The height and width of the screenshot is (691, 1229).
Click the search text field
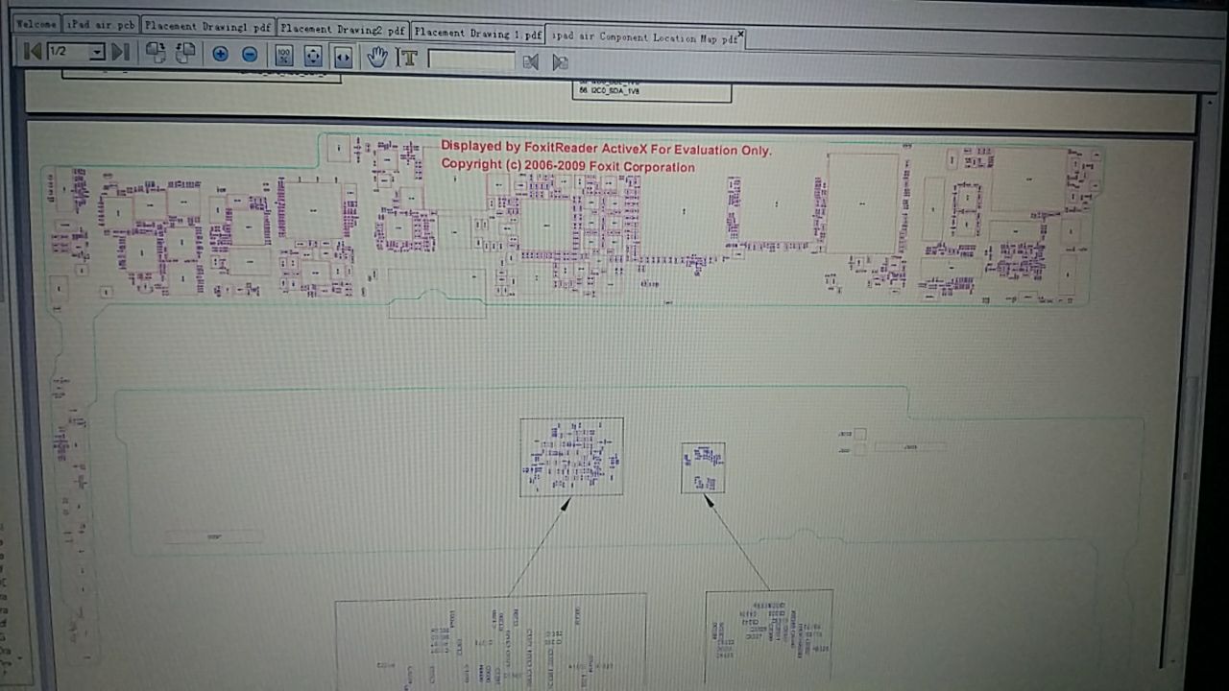(471, 60)
